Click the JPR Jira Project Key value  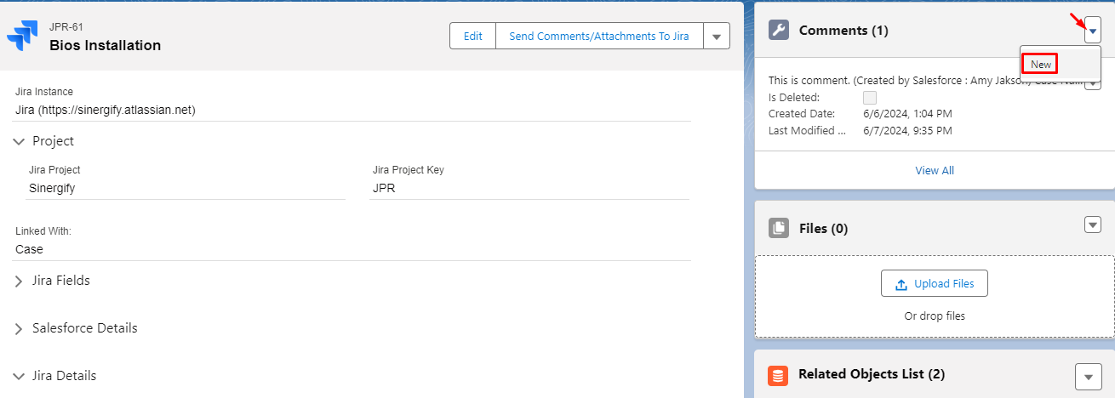pos(384,188)
